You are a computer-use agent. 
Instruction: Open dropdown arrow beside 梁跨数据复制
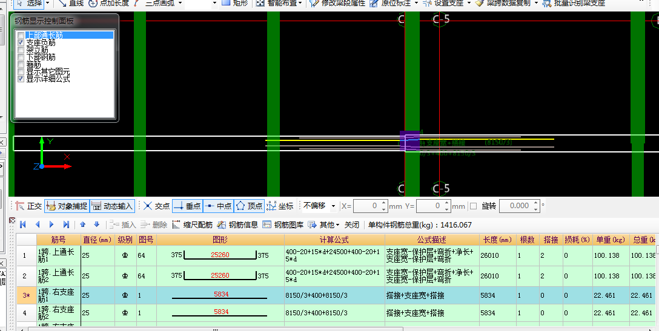pos(536,3)
